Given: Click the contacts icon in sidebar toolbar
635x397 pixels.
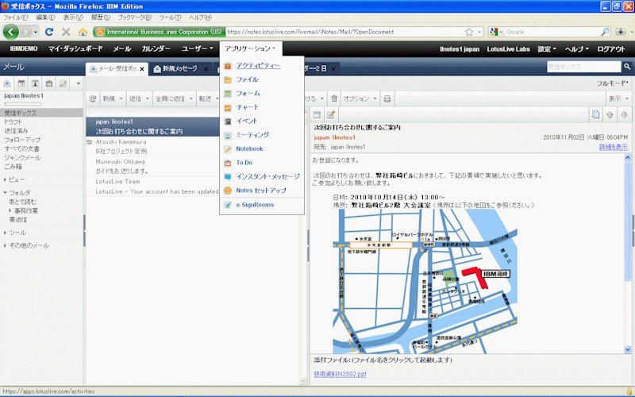Looking at the screenshot, I should coord(35,83).
